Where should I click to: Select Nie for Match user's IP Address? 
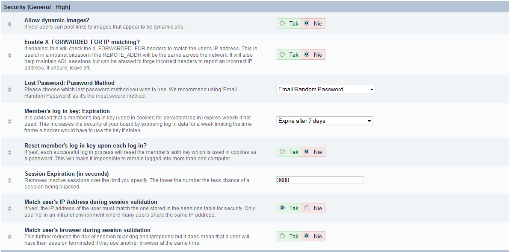click(x=307, y=208)
